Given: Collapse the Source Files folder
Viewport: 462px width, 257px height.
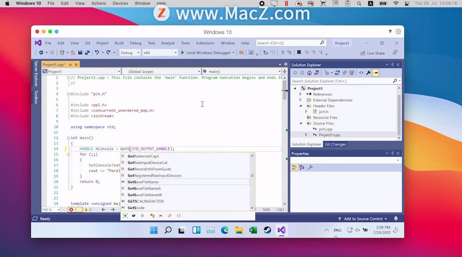Looking at the screenshot, I should 301,123.
